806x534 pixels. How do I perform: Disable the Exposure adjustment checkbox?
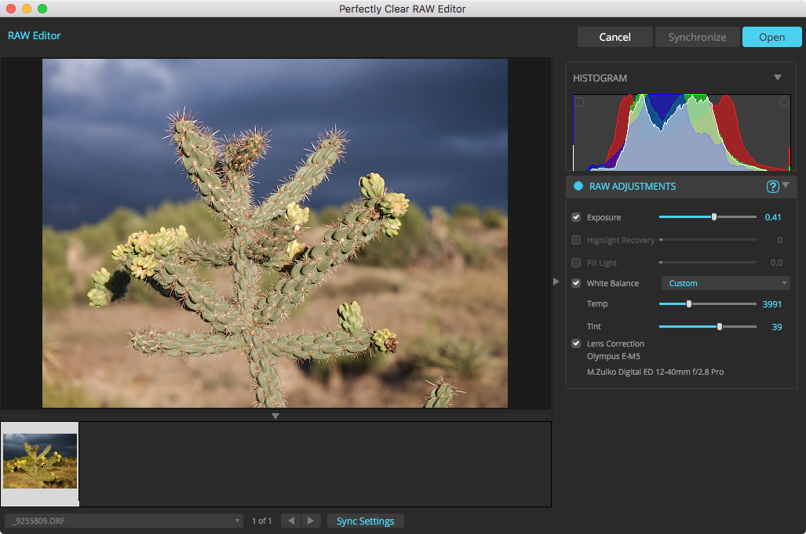pyautogui.click(x=576, y=217)
